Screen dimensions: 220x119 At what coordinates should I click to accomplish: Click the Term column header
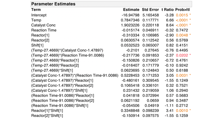click(36, 10)
